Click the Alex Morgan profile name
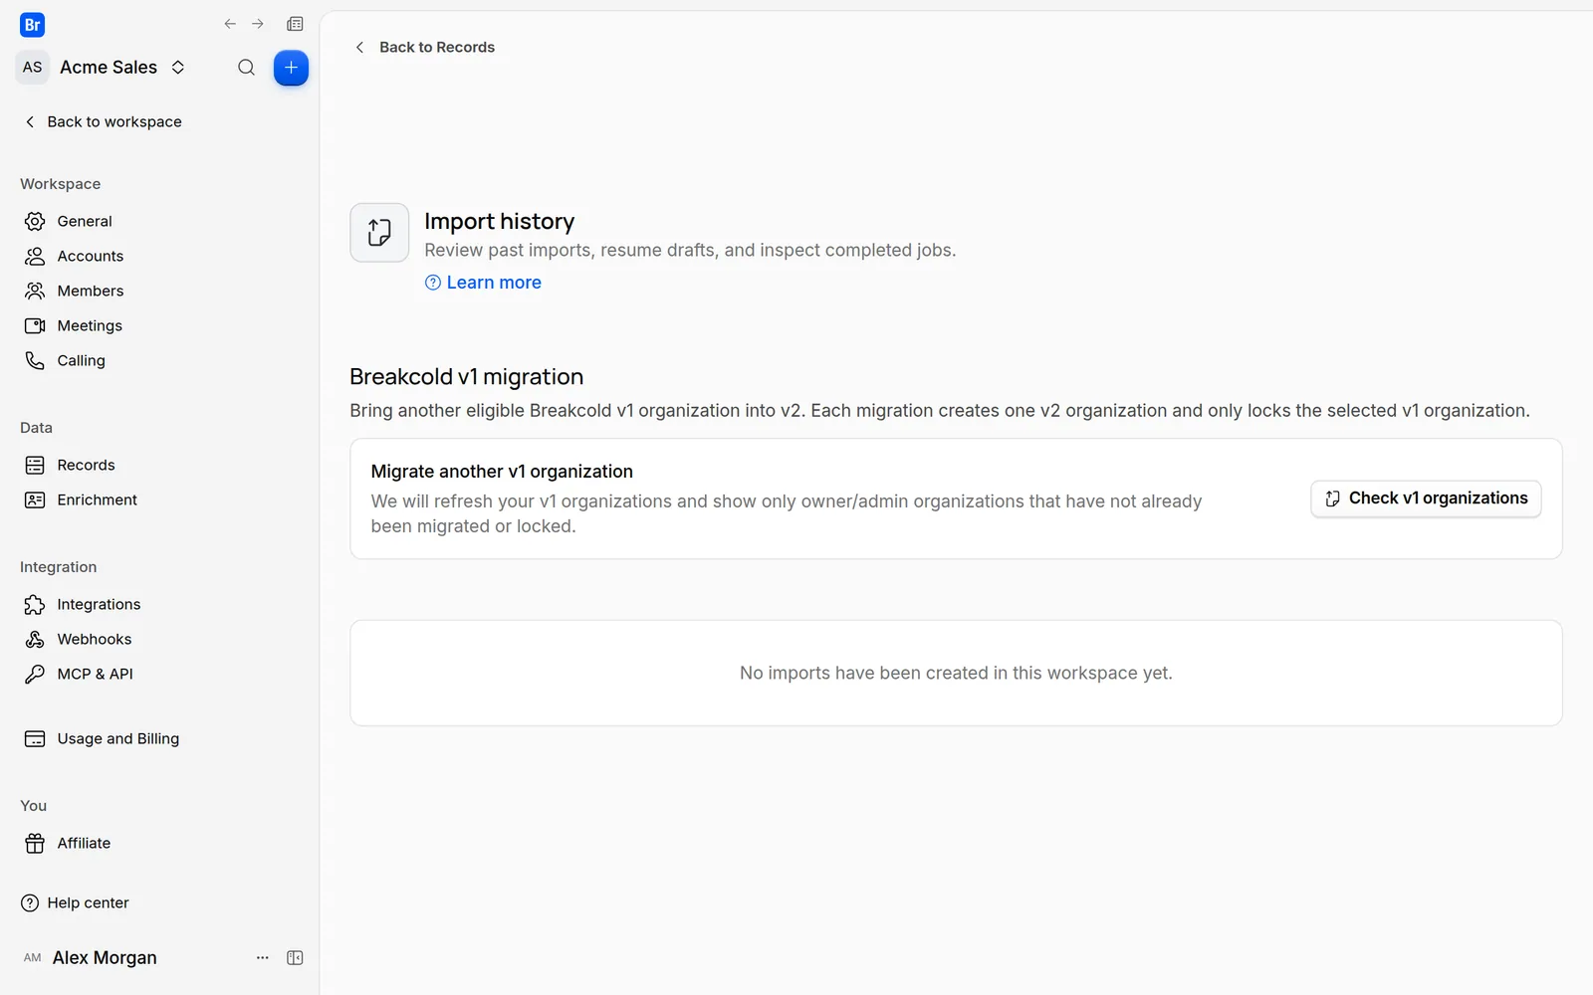The image size is (1593, 995). (105, 957)
